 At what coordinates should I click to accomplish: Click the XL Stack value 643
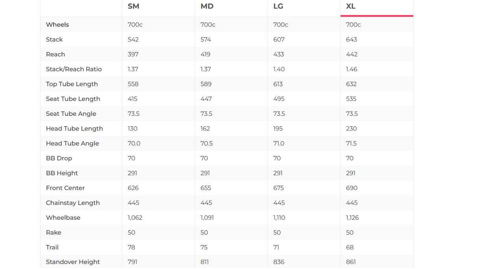pyautogui.click(x=352, y=39)
